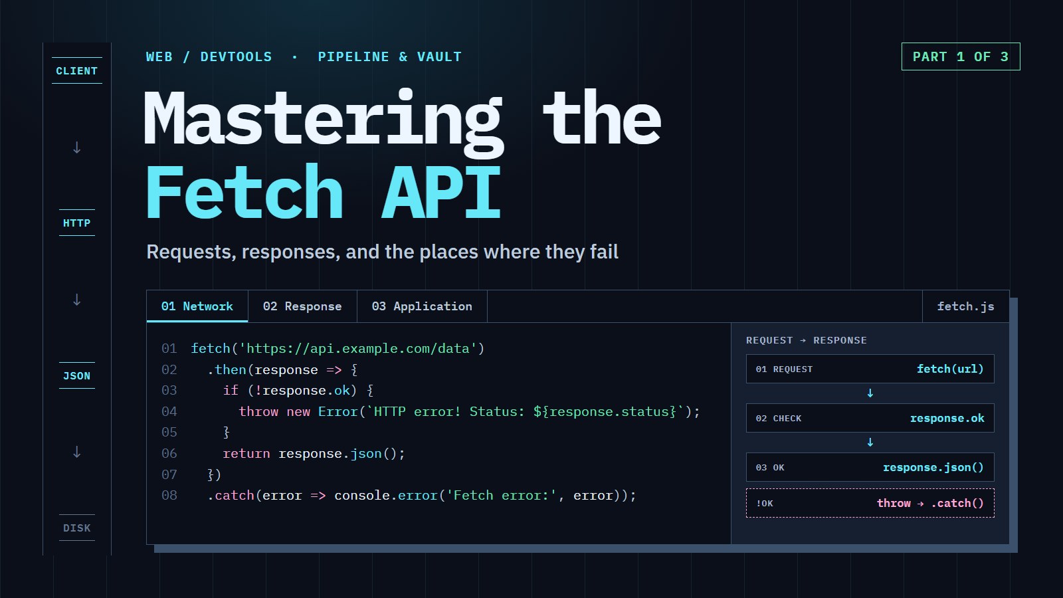
Task: Select the HTTP stage in the sidebar
Action: (x=77, y=223)
